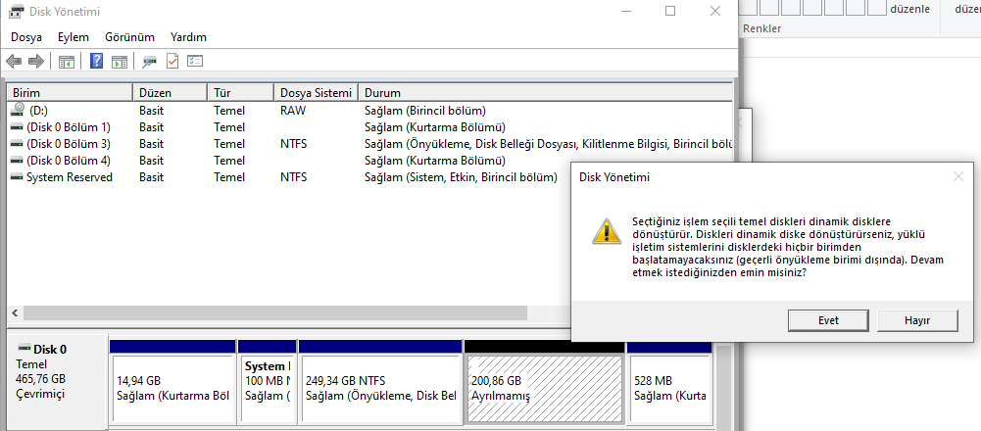981x431 pixels.
Task: Confirm conversion with the Evet button
Action: pos(828,320)
